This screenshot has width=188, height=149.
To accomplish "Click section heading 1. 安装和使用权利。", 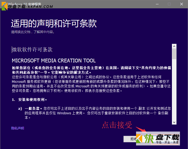I will point(29,100).
